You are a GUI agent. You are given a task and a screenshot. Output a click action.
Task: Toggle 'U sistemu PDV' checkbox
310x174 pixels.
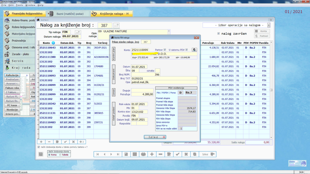[x=186, y=50]
